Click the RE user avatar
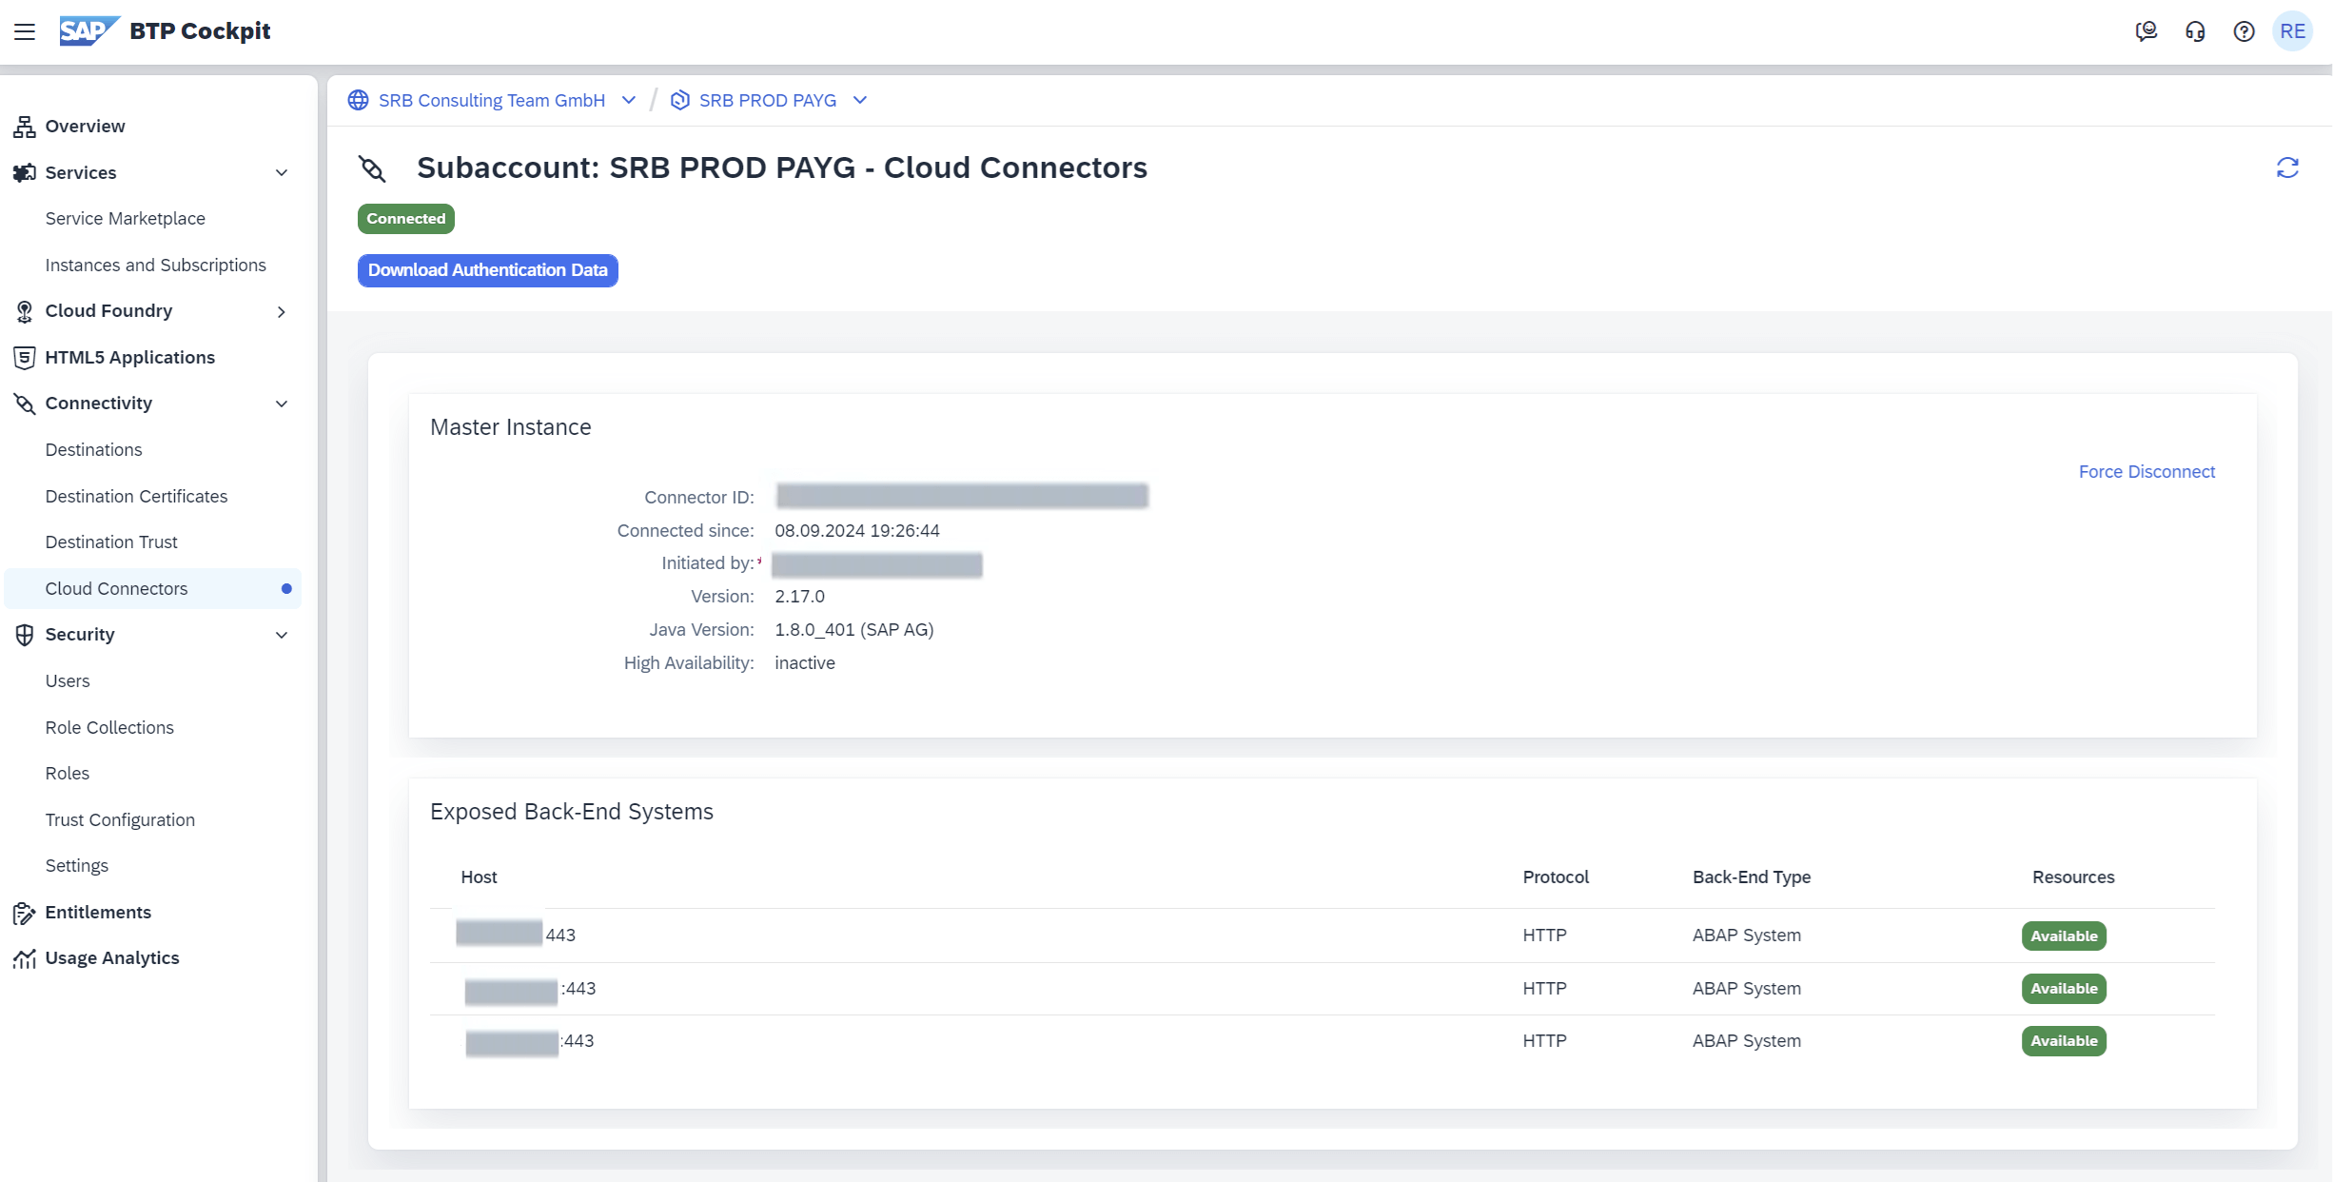The width and height of the screenshot is (2352, 1182). 2292,31
